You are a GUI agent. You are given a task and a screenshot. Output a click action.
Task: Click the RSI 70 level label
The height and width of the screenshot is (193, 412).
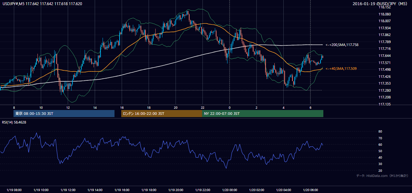tap(380, 138)
